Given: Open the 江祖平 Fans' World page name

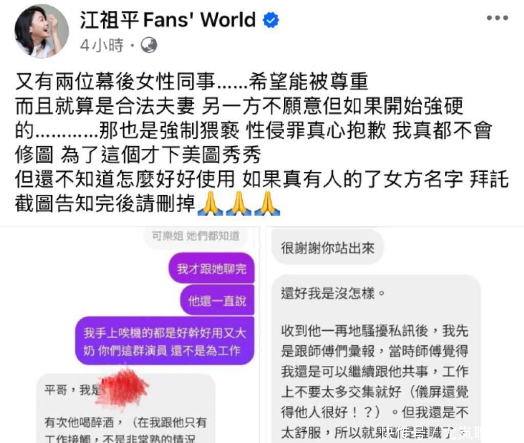Looking at the screenshot, I should (168, 19).
